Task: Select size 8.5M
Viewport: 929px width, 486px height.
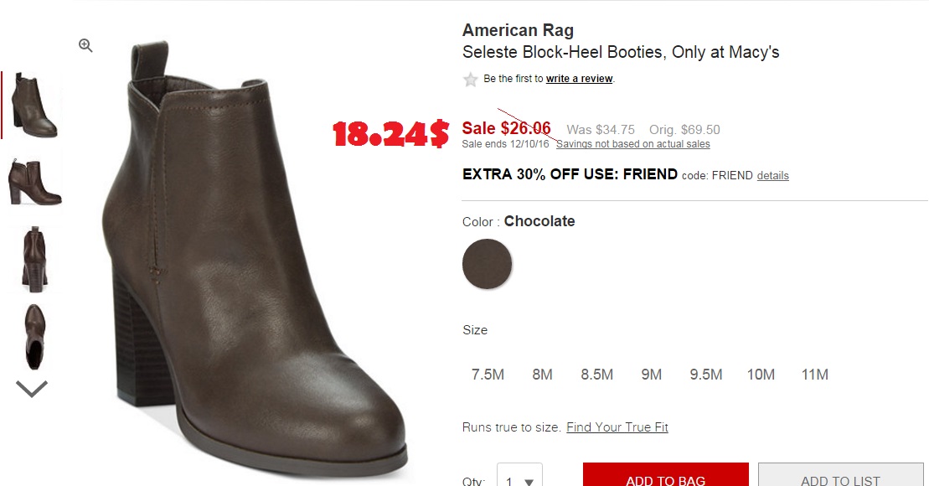Action: [x=596, y=375]
